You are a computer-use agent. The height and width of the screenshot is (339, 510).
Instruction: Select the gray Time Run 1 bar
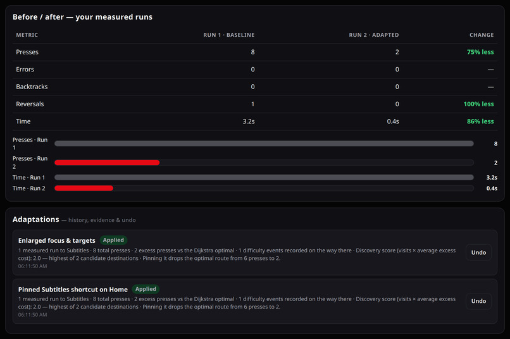[264, 178]
